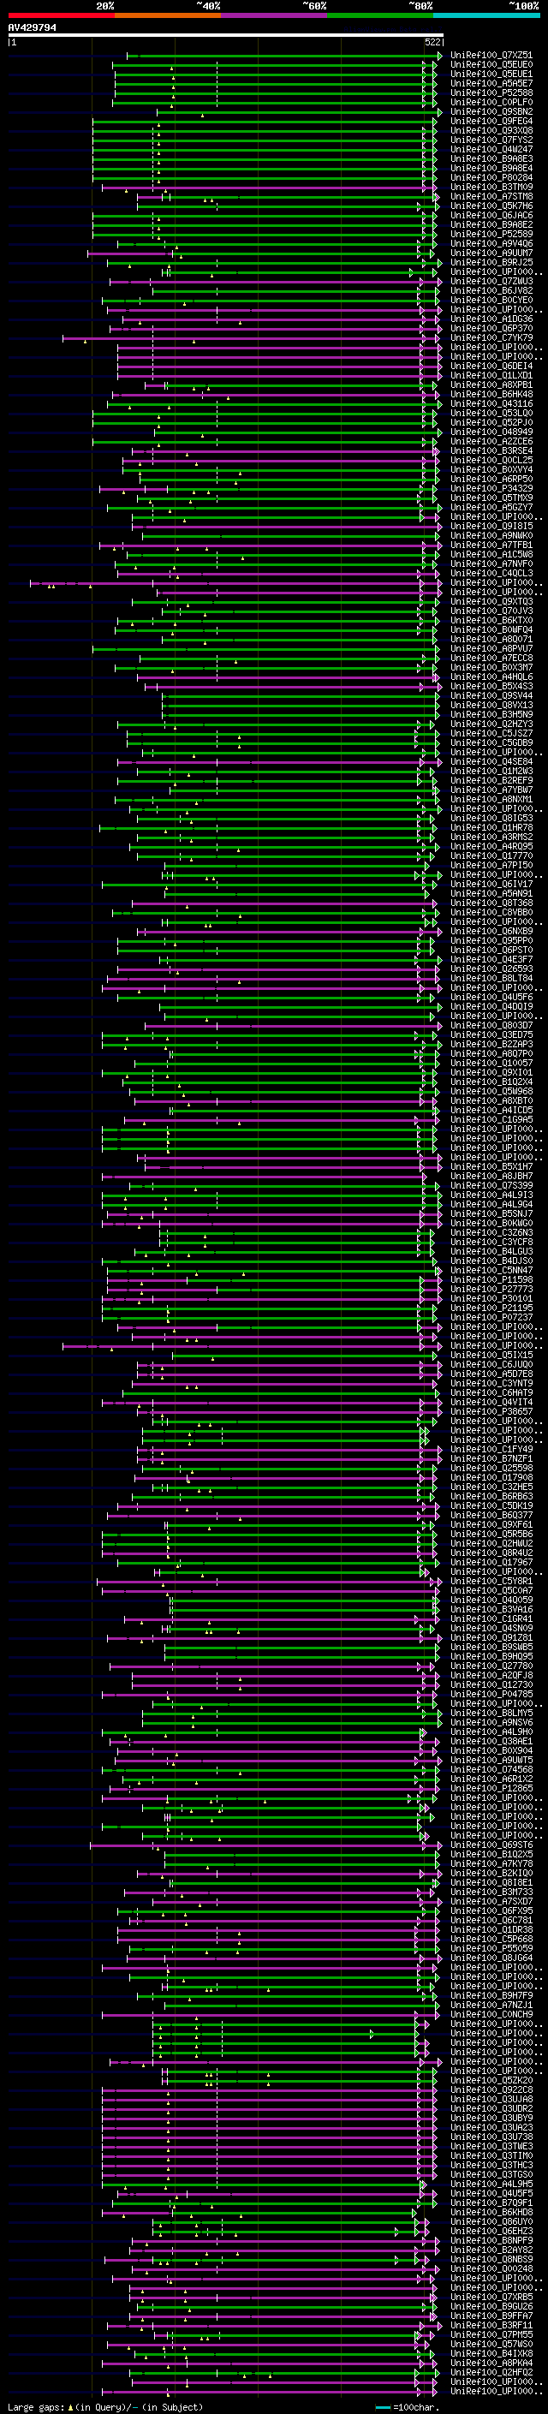Select the query name AV429794
This screenshot has width=548, height=2414.
(32, 28)
